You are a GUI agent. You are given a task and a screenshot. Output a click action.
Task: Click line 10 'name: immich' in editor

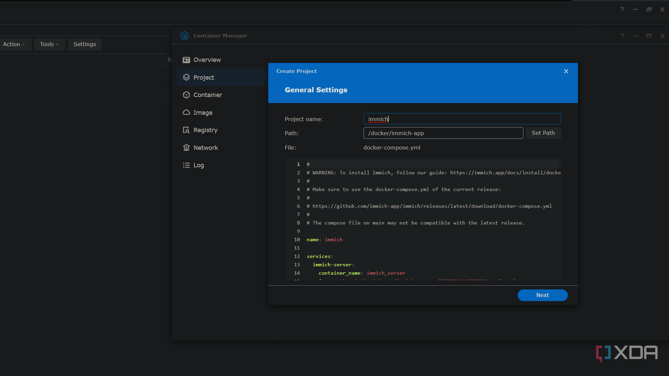324,240
